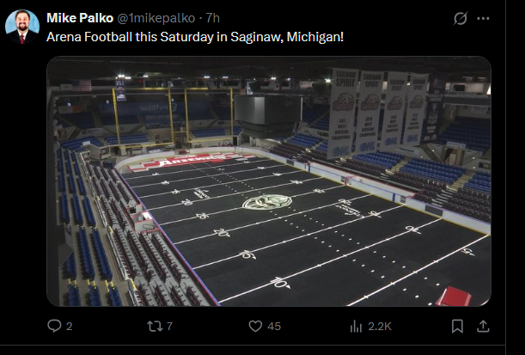This screenshot has height=355, width=525.
Task: Bookmark this Arena Football post
Action: click(458, 327)
